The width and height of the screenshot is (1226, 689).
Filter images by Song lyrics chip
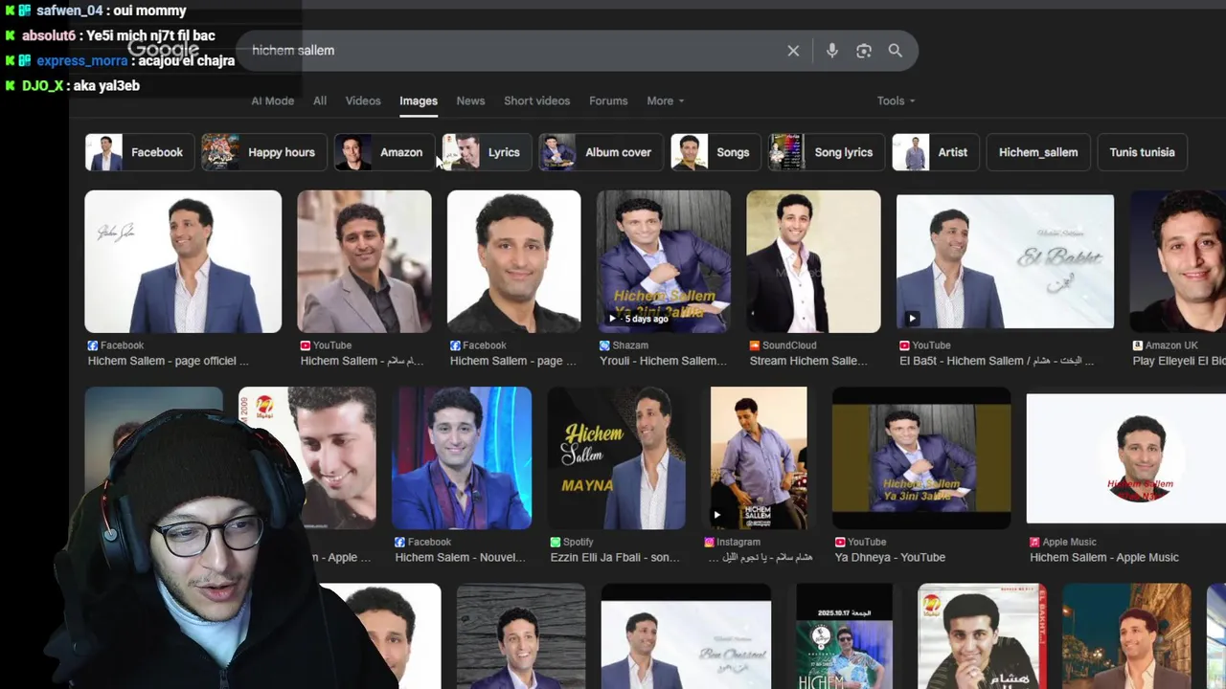tap(827, 152)
